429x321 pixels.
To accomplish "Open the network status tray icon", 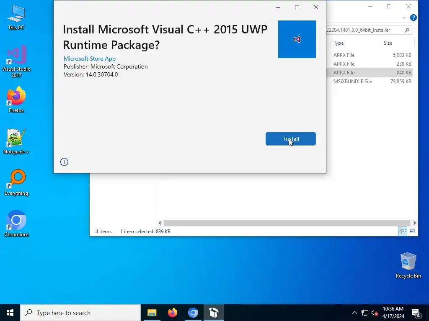I will point(365,313).
